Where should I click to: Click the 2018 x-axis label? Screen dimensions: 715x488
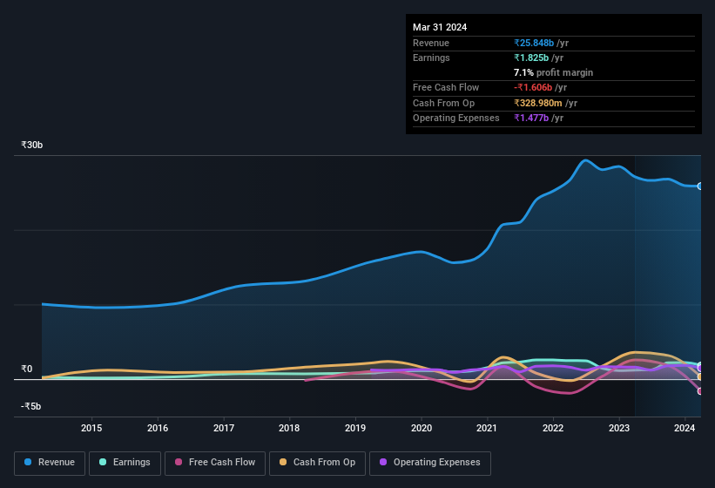289,428
